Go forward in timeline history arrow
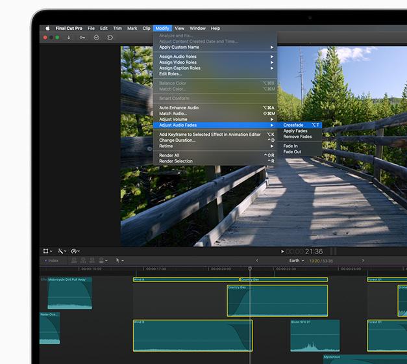The image size is (407, 364). (363, 261)
